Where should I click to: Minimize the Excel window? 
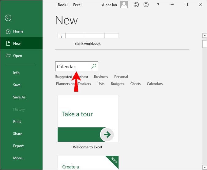172,5
